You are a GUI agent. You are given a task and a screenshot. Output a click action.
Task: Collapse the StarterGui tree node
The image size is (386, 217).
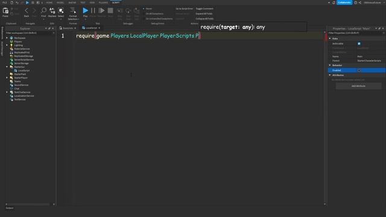point(7,67)
